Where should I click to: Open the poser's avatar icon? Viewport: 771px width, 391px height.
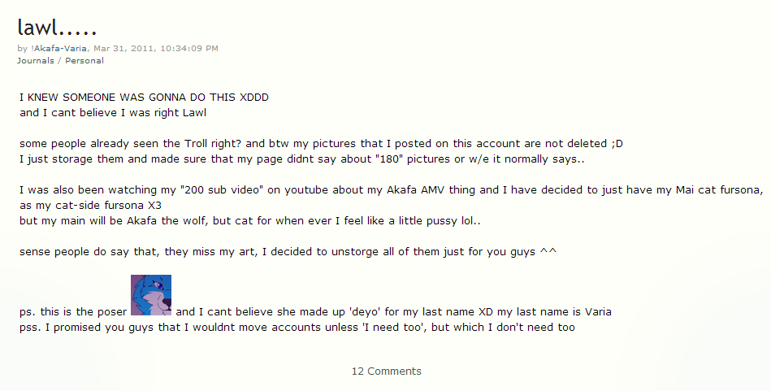click(151, 295)
